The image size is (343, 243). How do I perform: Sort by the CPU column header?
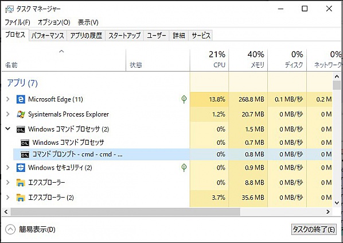(x=209, y=60)
